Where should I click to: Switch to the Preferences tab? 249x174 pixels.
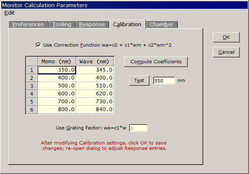[x=28, y=25]
